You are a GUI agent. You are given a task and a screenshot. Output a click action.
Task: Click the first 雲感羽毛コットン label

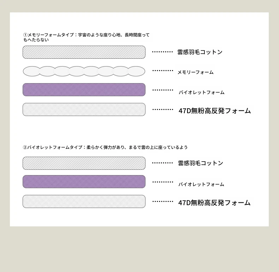pyautogui.click(x=200, y=52)
